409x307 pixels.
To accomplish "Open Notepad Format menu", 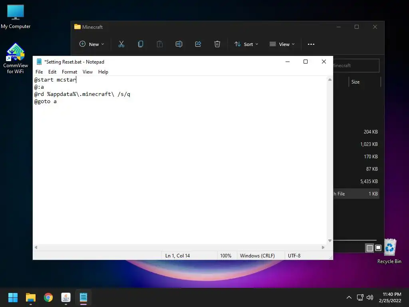I will coord(69,72).
